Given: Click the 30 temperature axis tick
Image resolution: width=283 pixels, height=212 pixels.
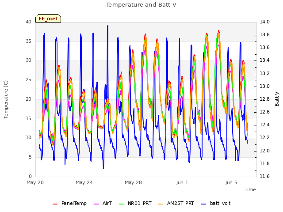Looking at the screenshot, I should click(28, 61).
